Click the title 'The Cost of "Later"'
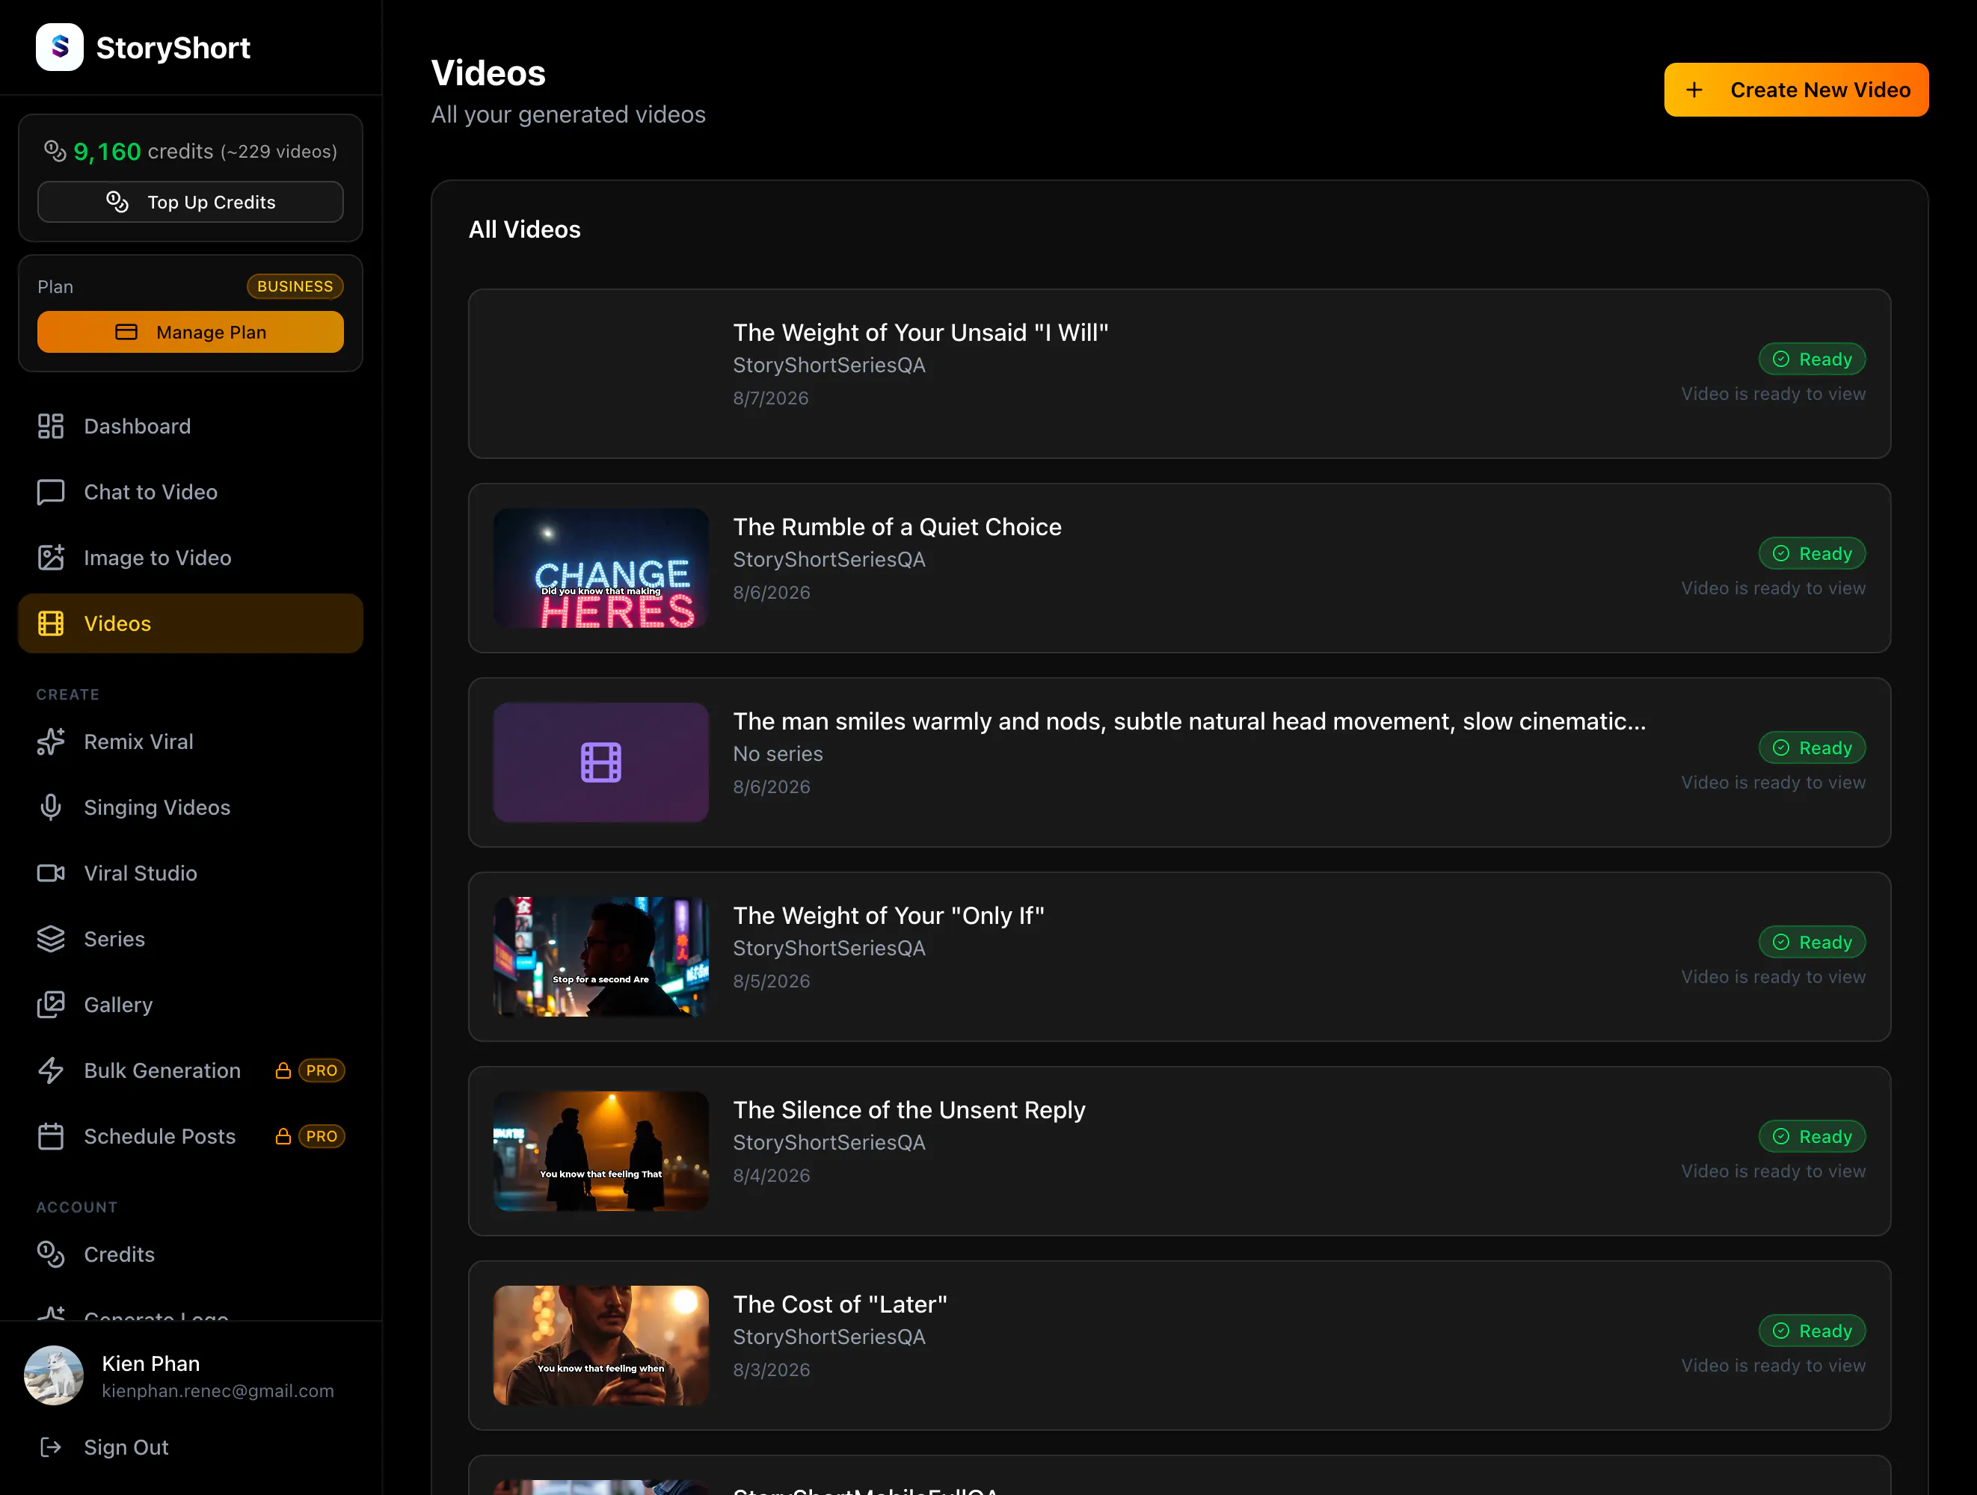1977x1495 pixels. point(840,1304)
